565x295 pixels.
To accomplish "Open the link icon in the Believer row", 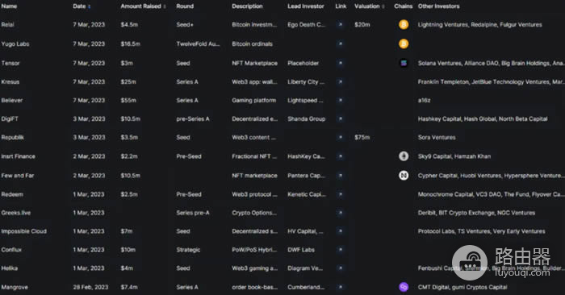I will (x=340, y=101).
